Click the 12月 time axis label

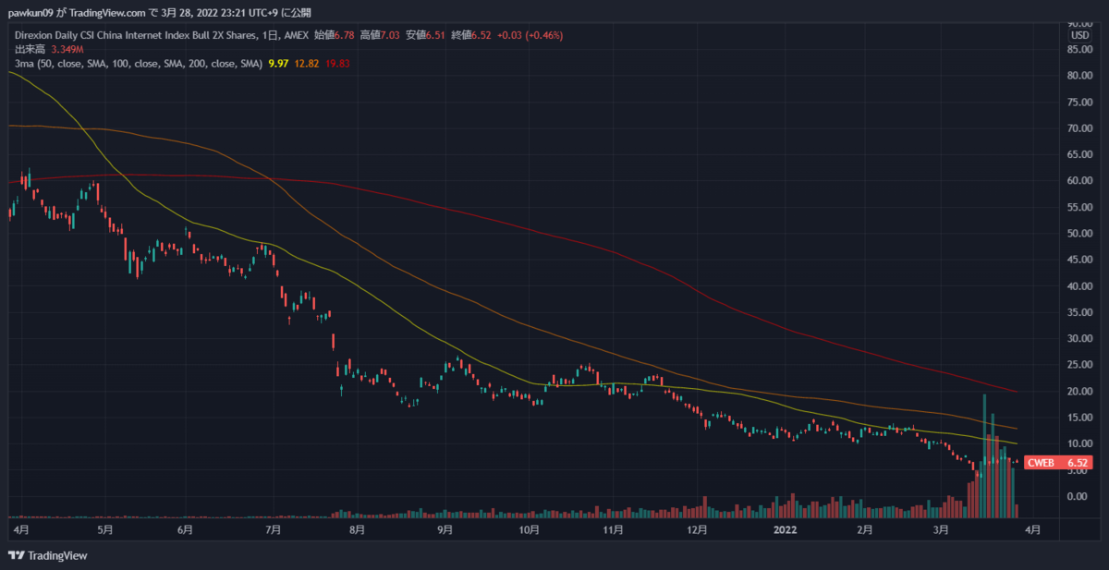pos(698,530)
